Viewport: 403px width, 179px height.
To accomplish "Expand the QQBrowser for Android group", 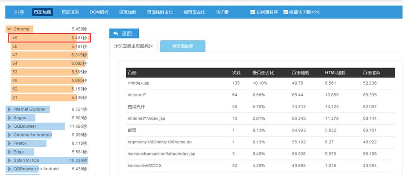I will point(9,169).
